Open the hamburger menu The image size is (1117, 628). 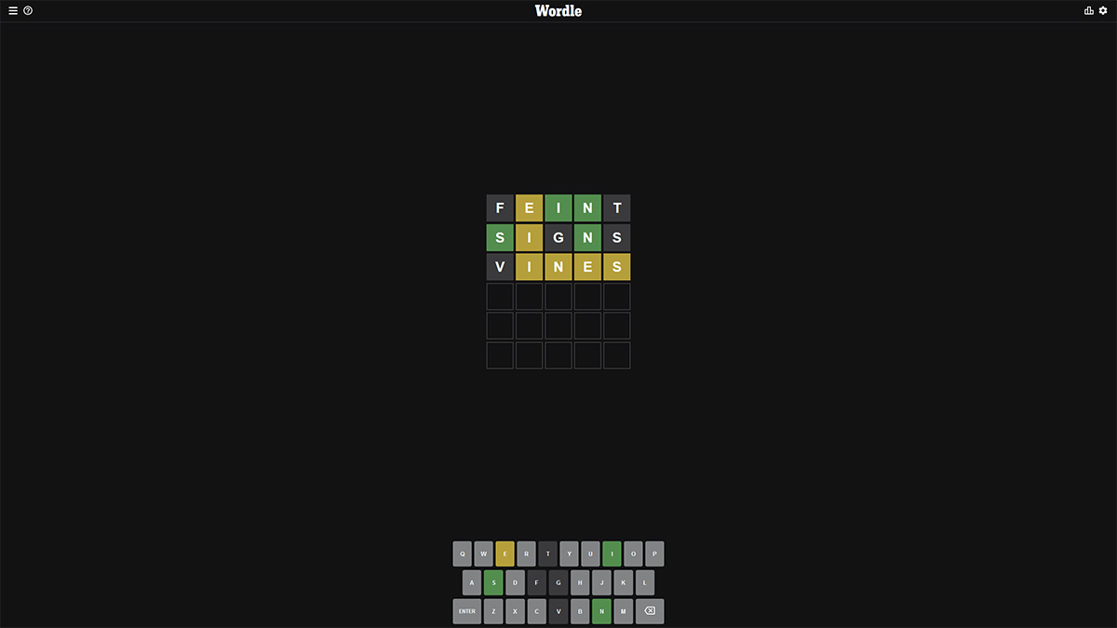tap(13, 11)
